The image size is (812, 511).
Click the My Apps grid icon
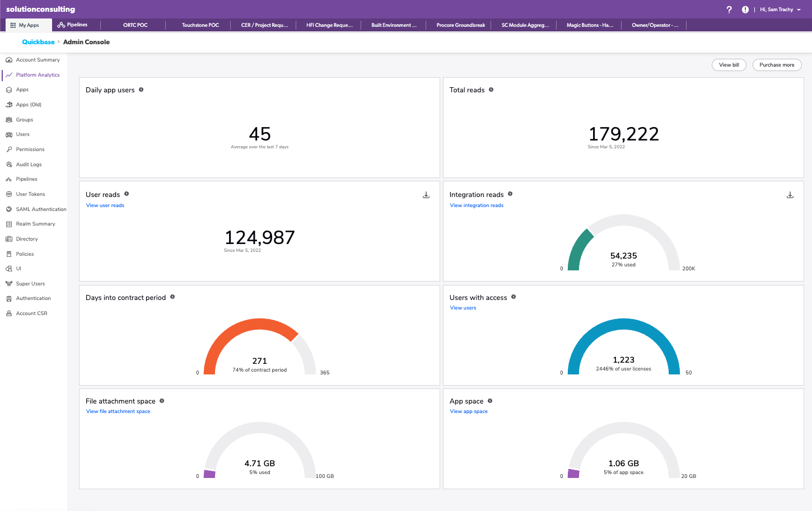pyautogui.click(x=11, y=25)
